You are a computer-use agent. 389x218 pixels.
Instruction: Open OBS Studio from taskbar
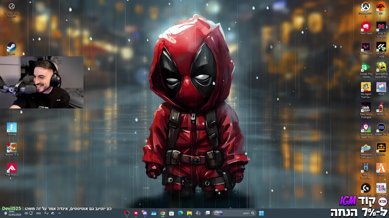coord(127,213)
